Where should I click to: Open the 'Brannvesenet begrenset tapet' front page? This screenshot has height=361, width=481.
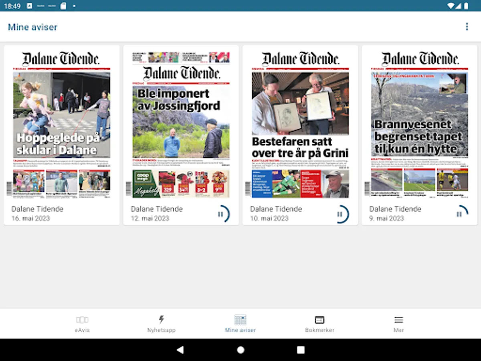420,124
